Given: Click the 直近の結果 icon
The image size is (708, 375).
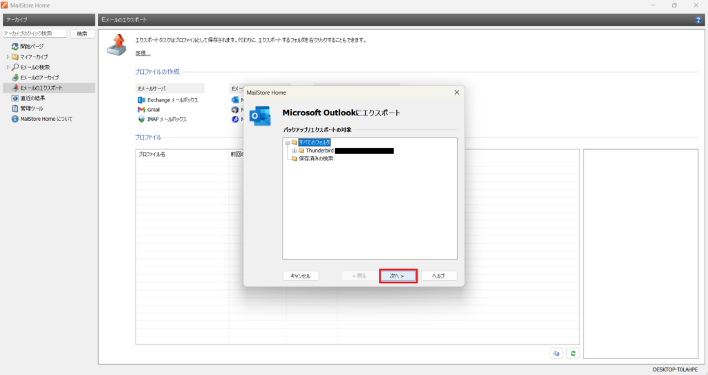Looking at the screenshot, I should [x=15, y=98].
